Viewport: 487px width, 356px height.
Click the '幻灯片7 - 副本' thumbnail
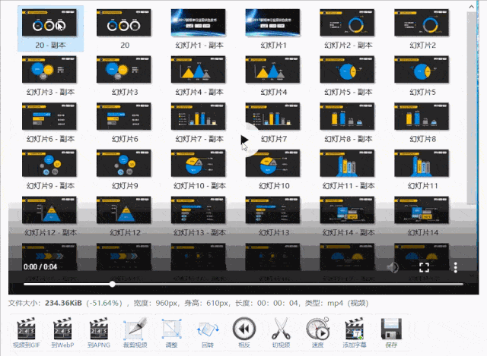click(199, 118)
